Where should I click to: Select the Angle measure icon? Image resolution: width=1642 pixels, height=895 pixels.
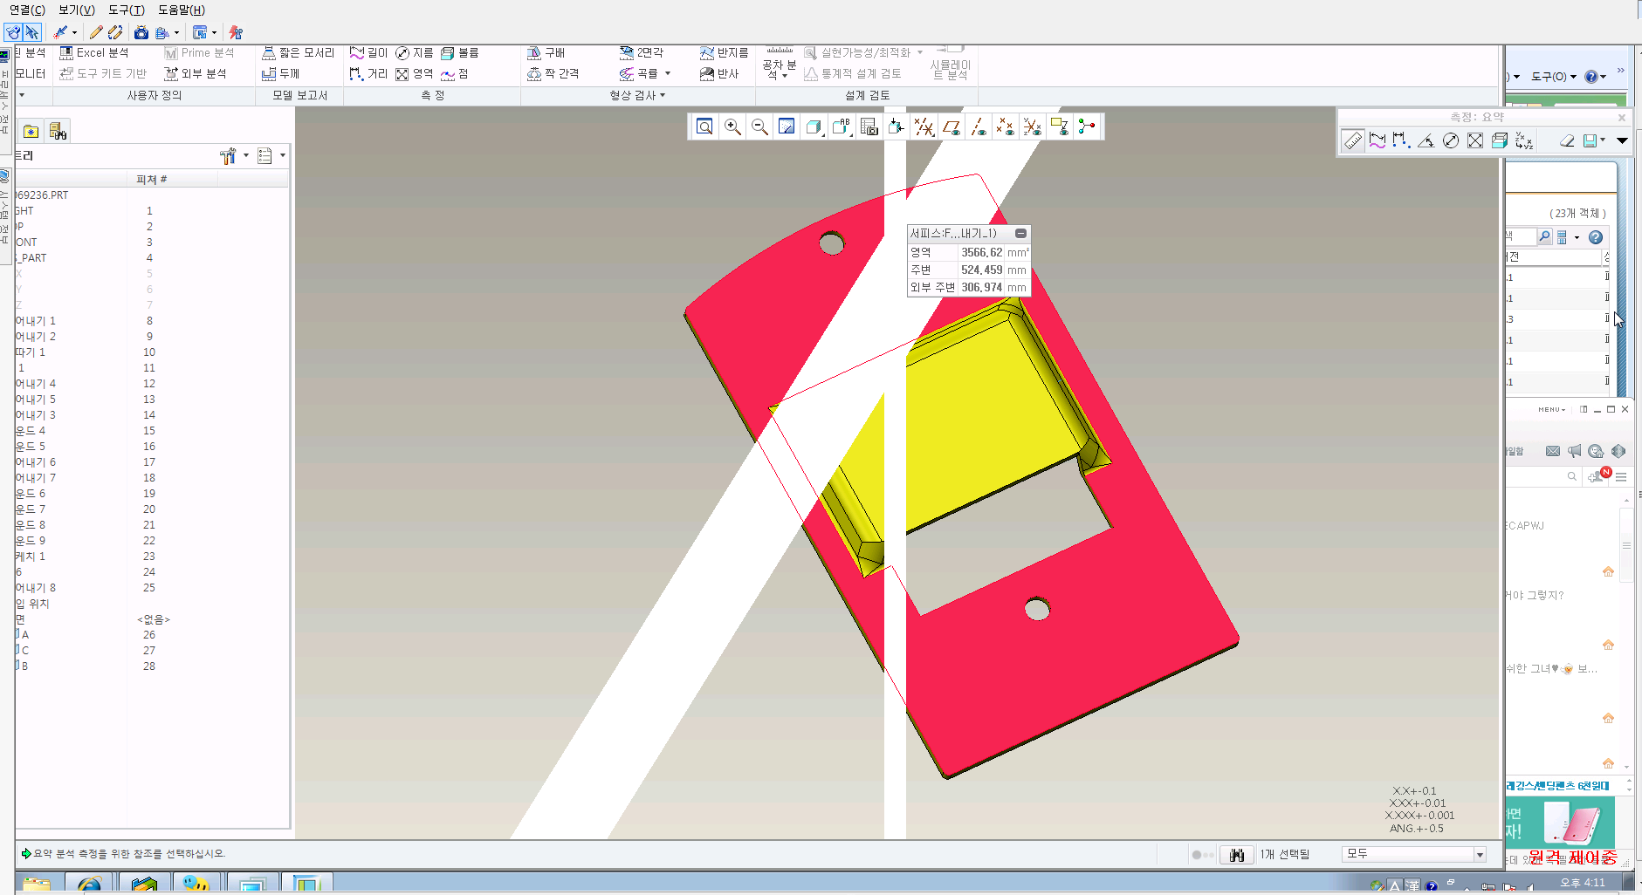1426,140
